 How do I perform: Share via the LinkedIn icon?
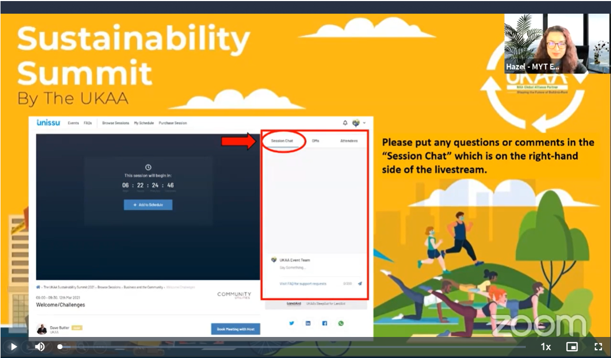[308, 323]
